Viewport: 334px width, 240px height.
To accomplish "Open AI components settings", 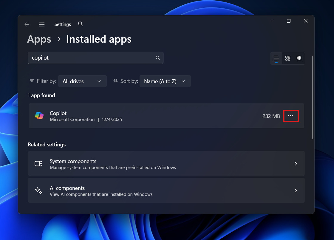I will point(166,190).
